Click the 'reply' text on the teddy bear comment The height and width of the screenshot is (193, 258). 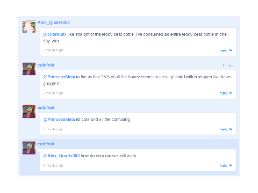224,50
